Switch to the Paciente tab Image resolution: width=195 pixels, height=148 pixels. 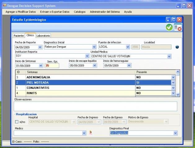pos(19,36)
